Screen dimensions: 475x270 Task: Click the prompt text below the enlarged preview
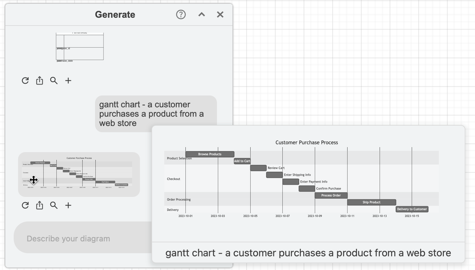coord(308,253)
